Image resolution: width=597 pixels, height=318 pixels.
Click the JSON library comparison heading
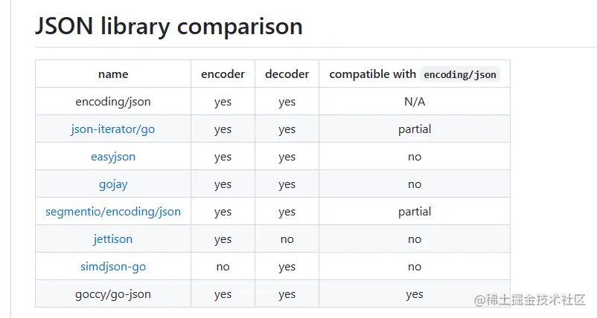[x=169, y=27]
